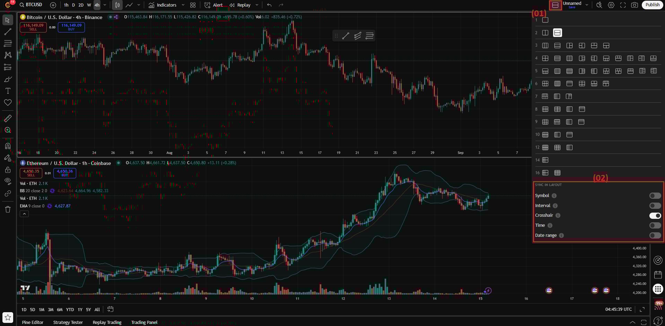Click info icon beside Date range
This screenshot has width=665, height=326.
pos(561,235)
